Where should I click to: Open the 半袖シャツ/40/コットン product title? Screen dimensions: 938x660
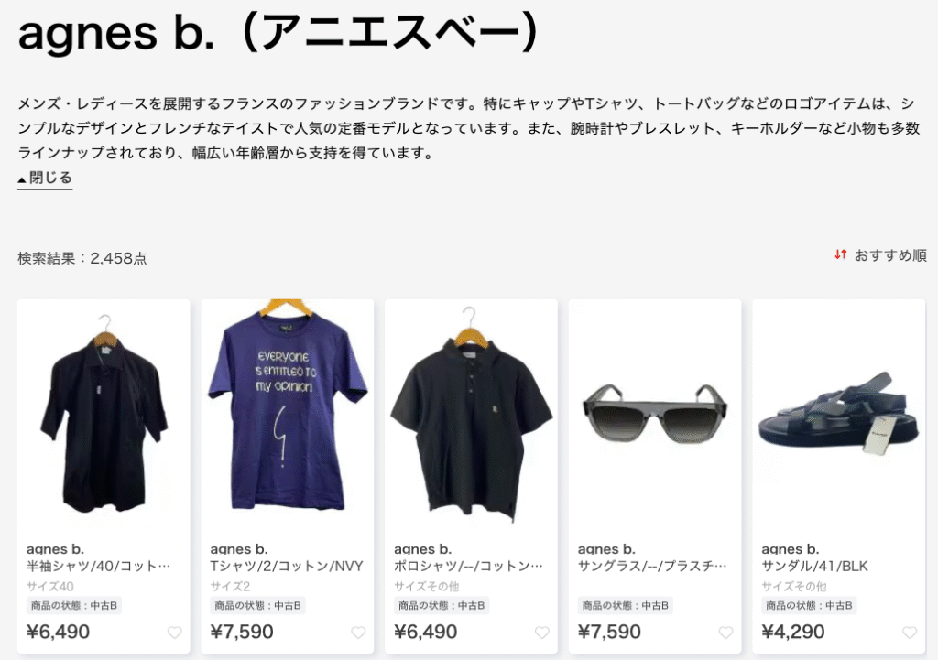[x=99, y=566]
